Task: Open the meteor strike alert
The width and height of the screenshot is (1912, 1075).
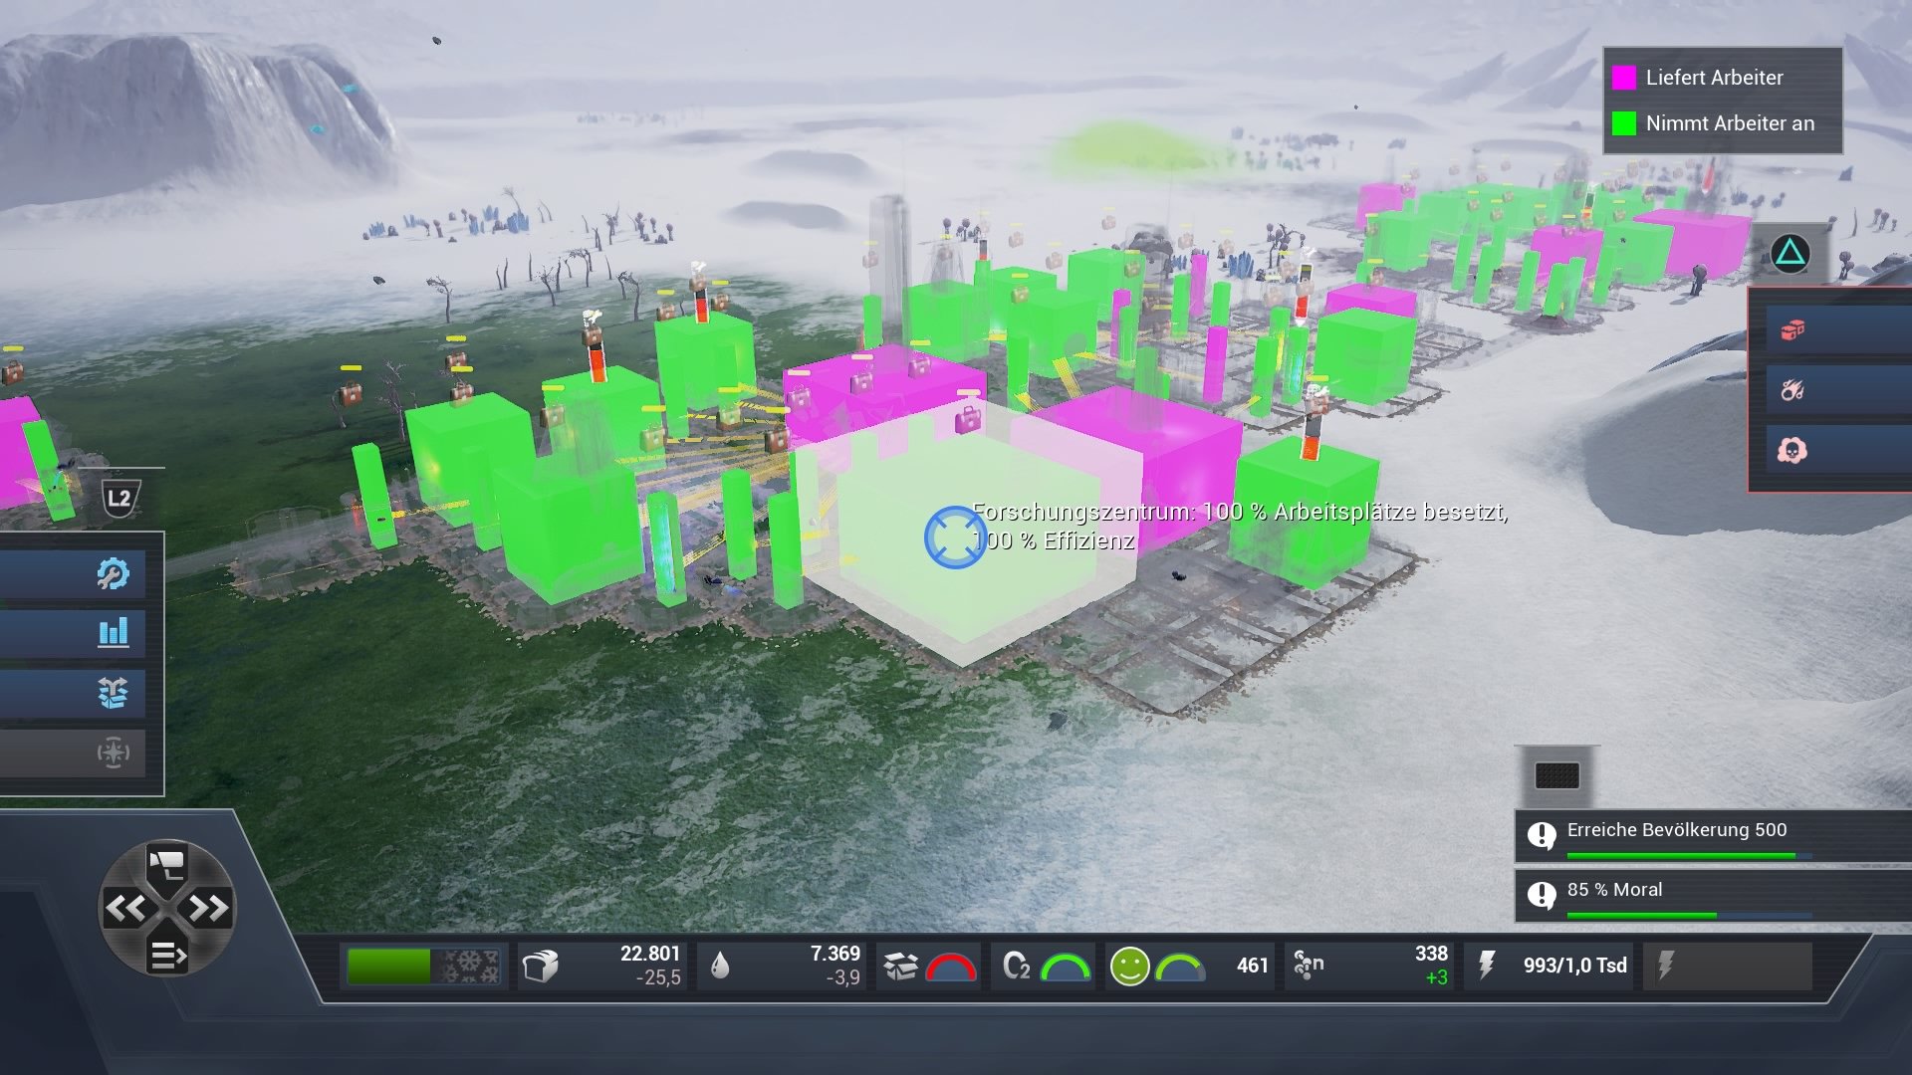Action: [x=1792, y=390]
